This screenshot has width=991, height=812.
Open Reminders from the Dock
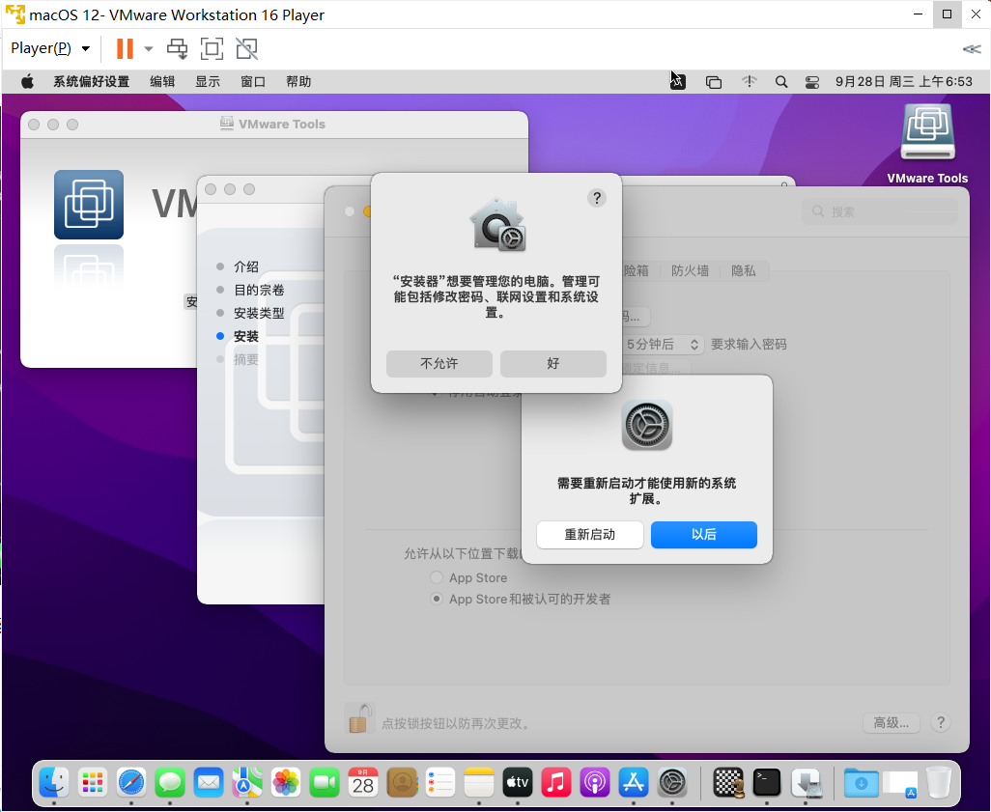tap(440, 782)
